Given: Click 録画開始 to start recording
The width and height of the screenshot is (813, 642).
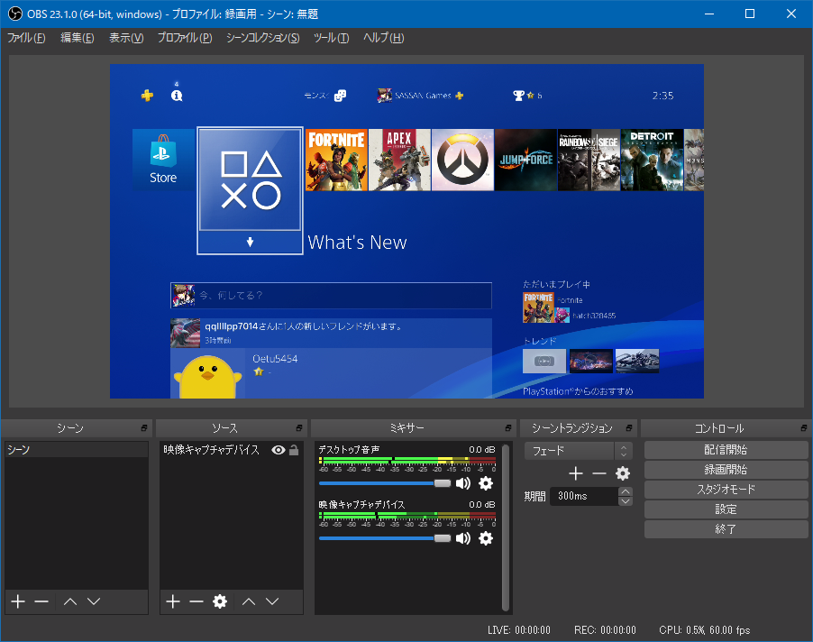Looking at the screenshot, I should click(726, 469).
